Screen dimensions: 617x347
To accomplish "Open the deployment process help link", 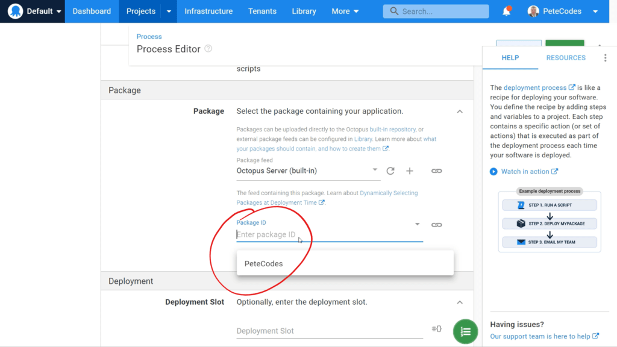I will coord(539,87).
